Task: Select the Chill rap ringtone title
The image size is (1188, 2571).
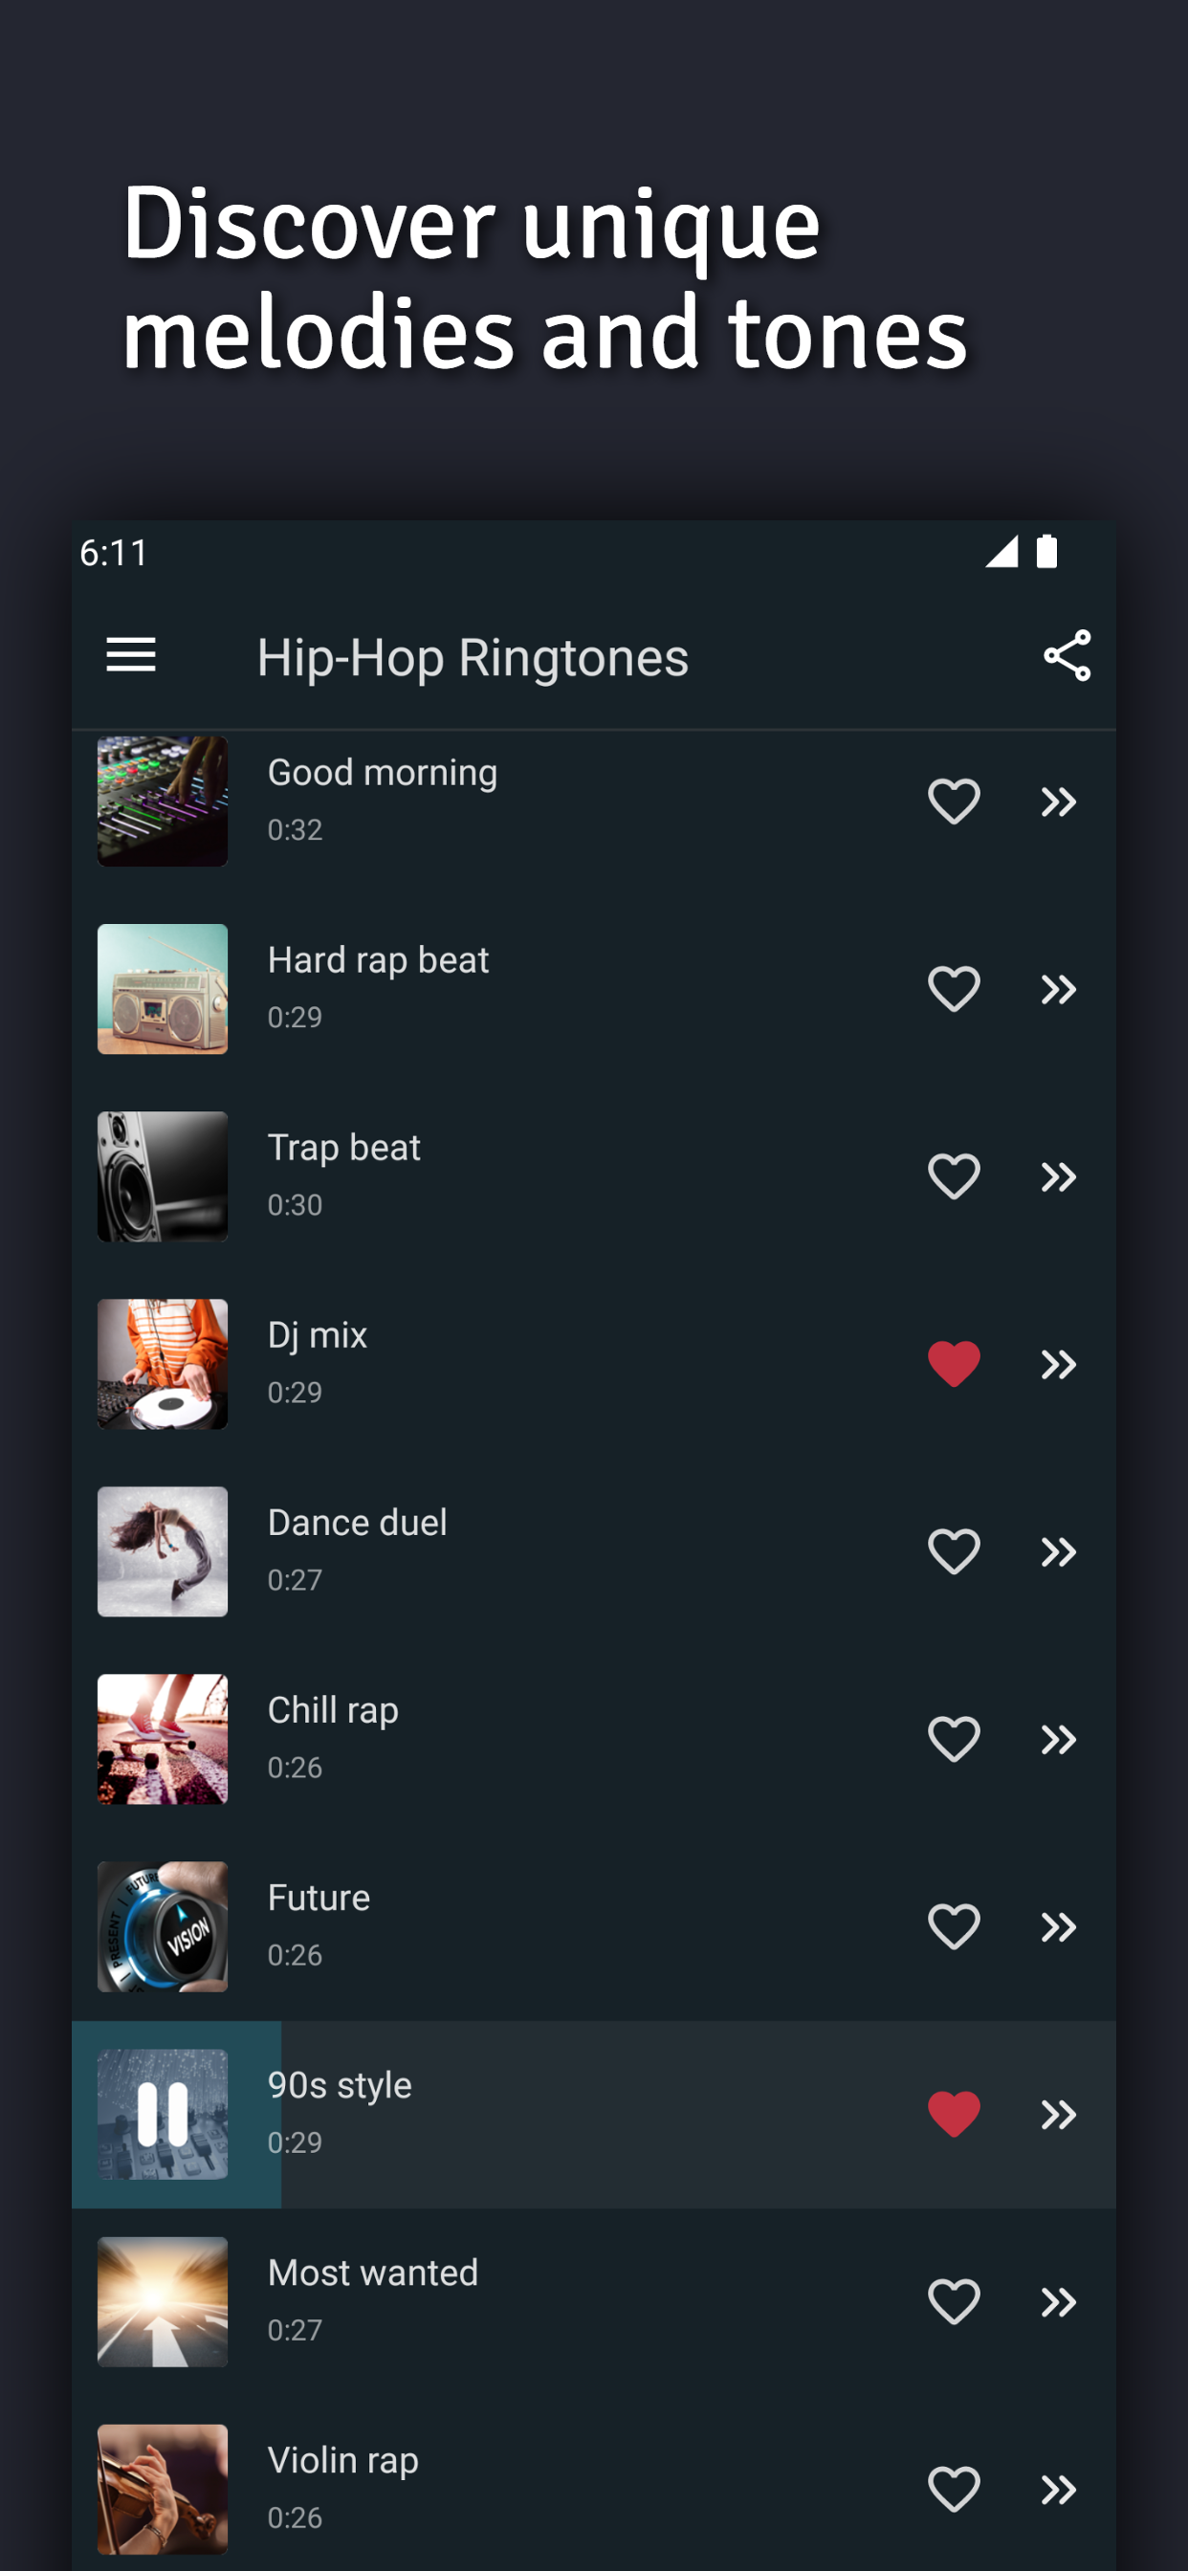Action: click(334, 1711)
